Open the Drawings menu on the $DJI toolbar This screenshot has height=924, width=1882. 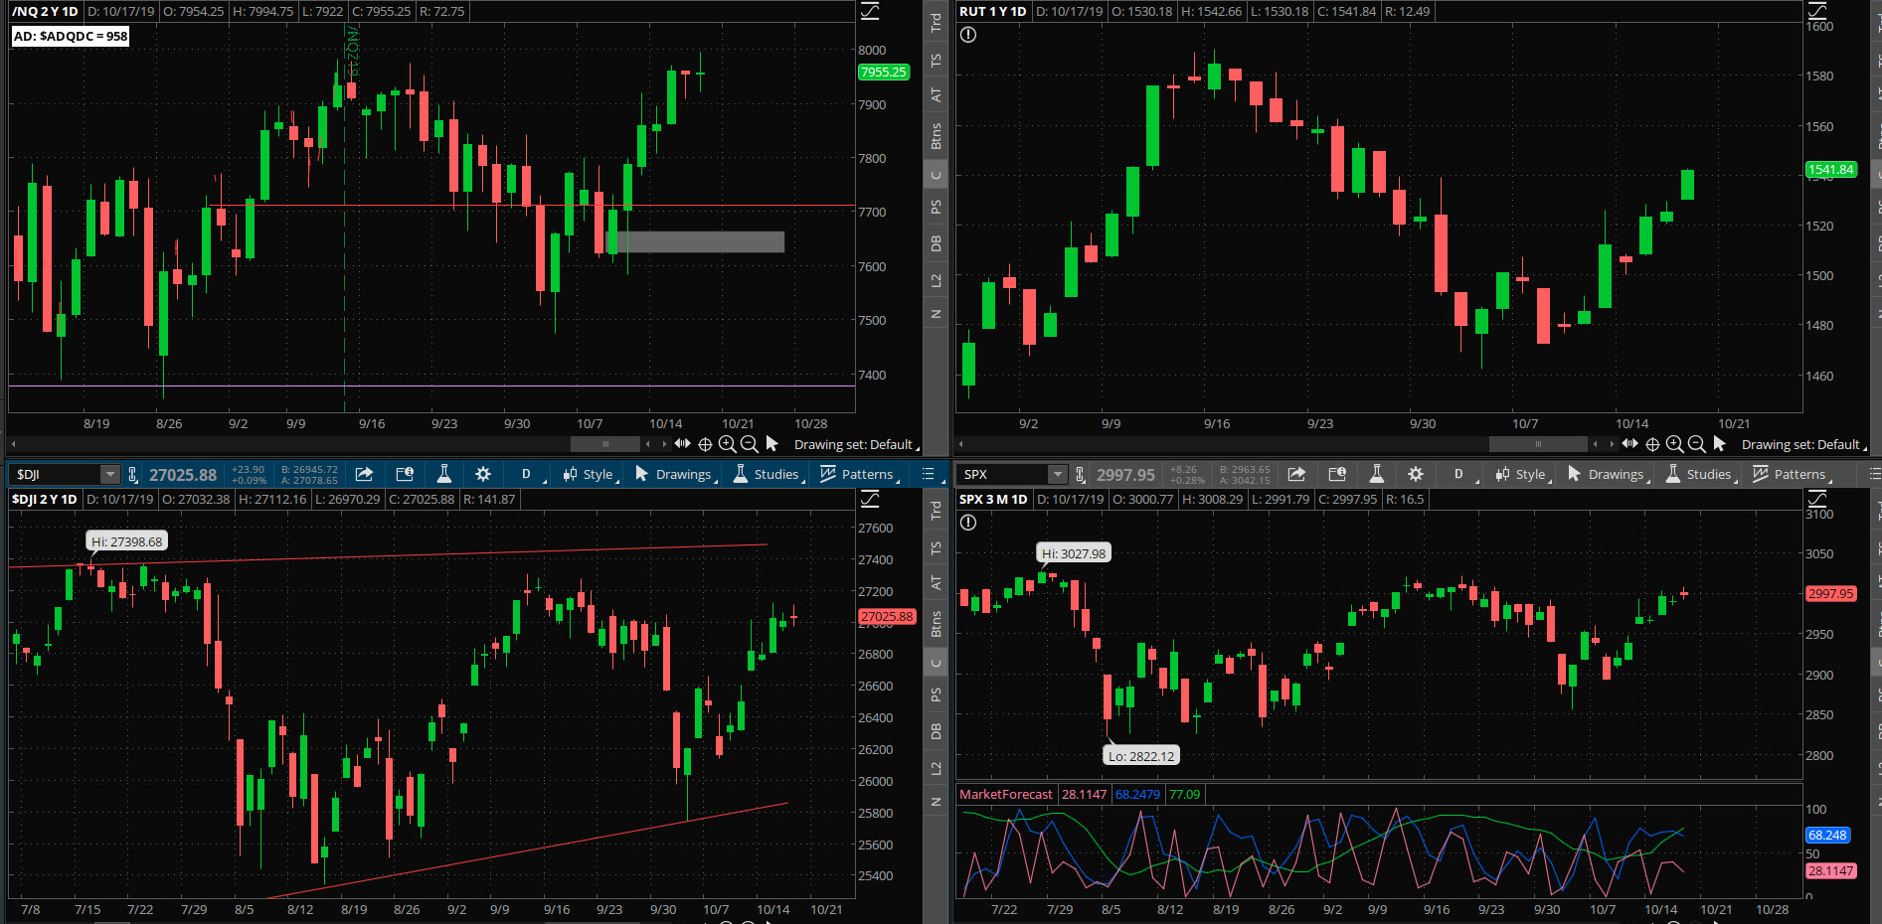coord(676,474)
